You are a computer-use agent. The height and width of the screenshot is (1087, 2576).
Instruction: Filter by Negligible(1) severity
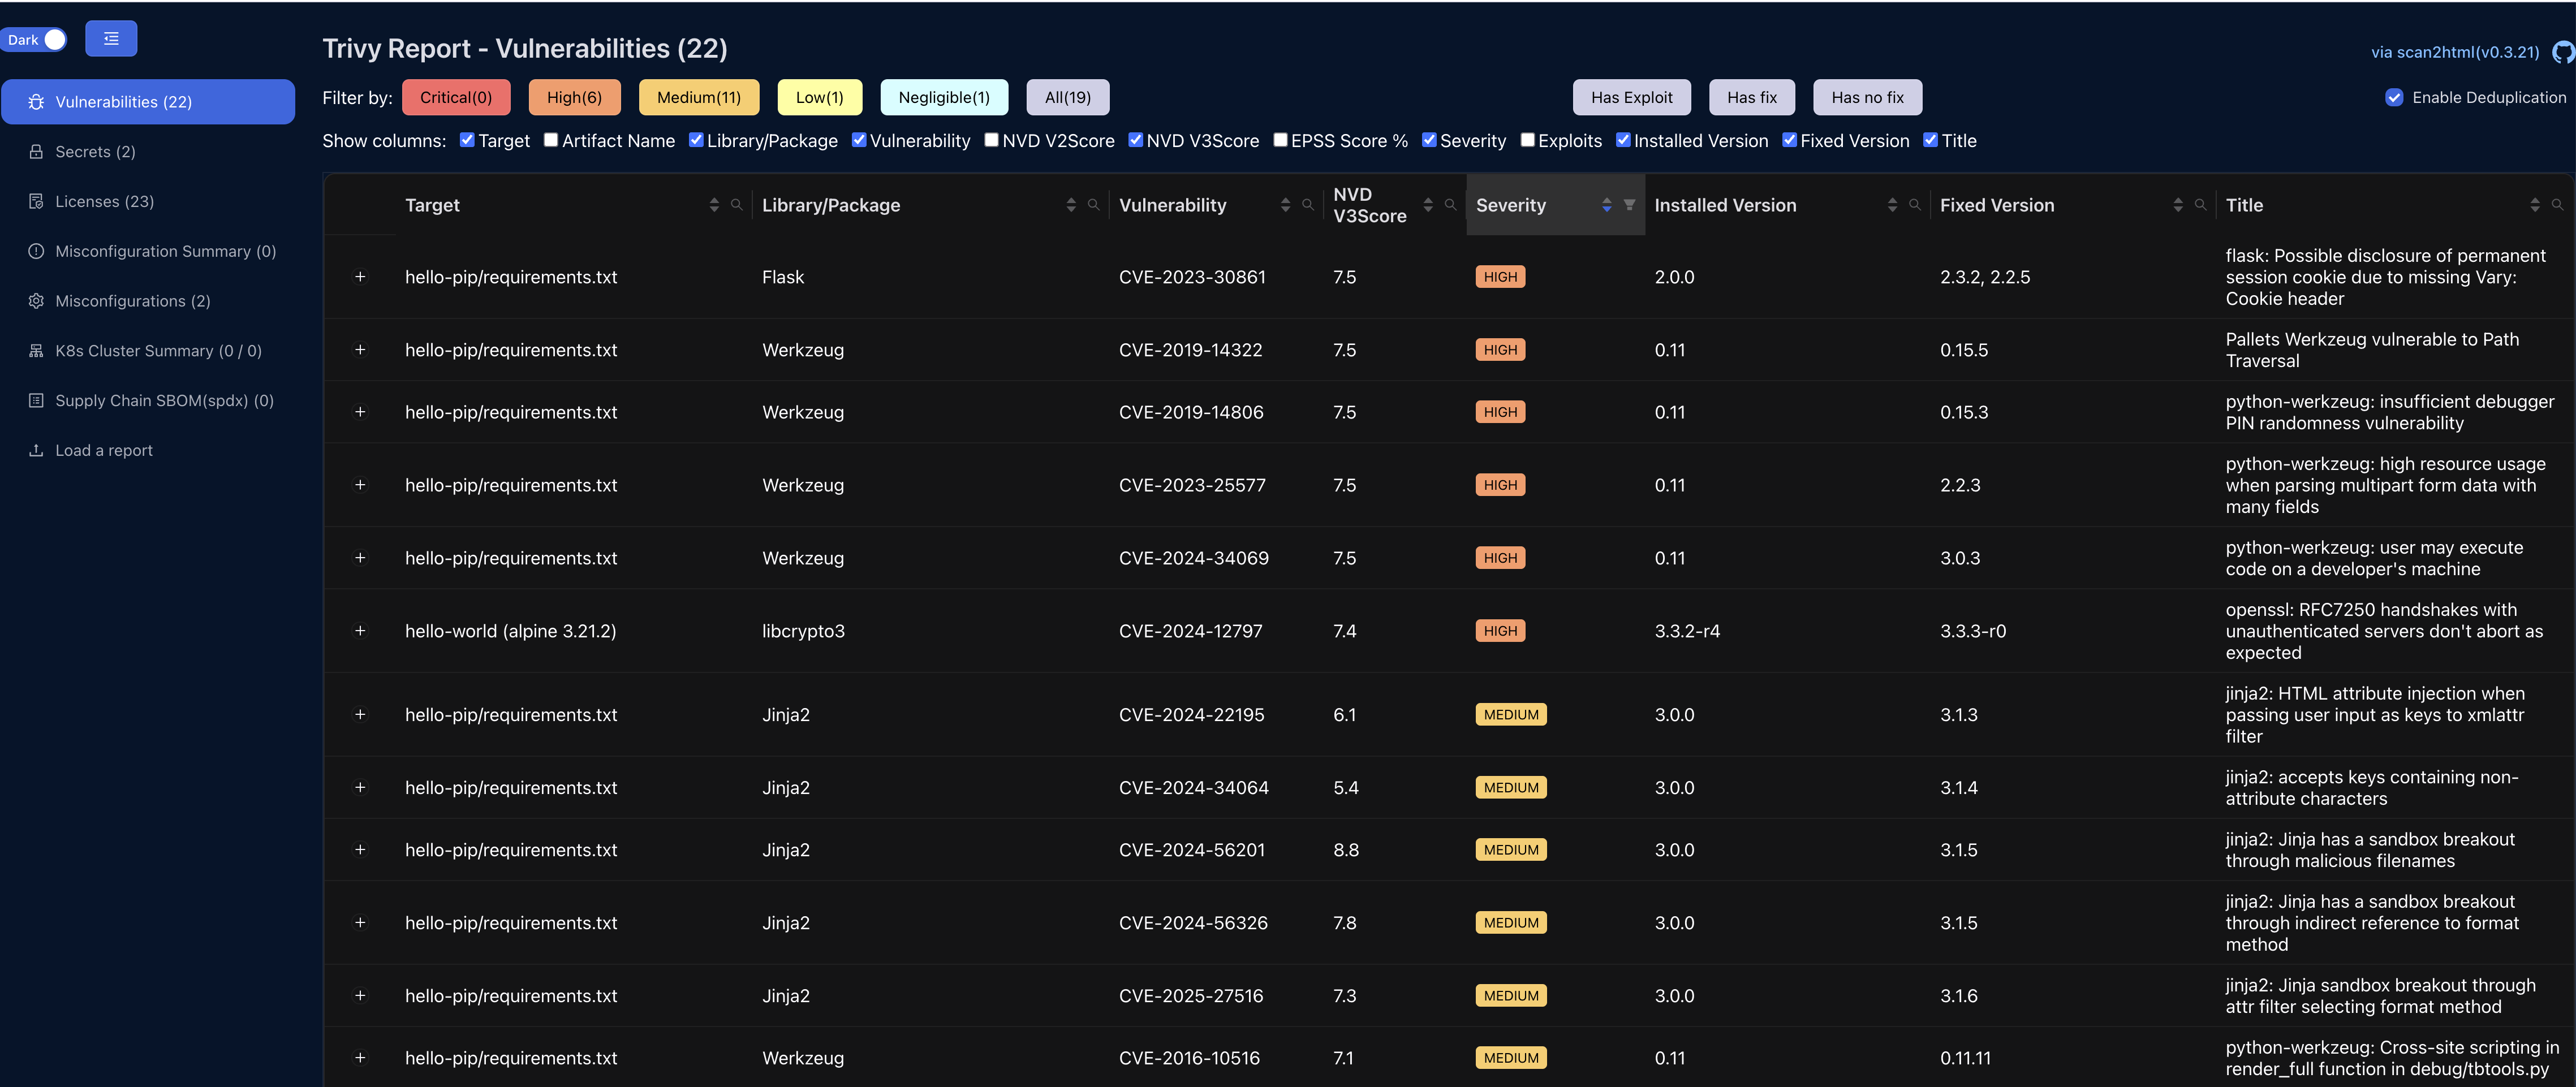(x=944, y=98)
